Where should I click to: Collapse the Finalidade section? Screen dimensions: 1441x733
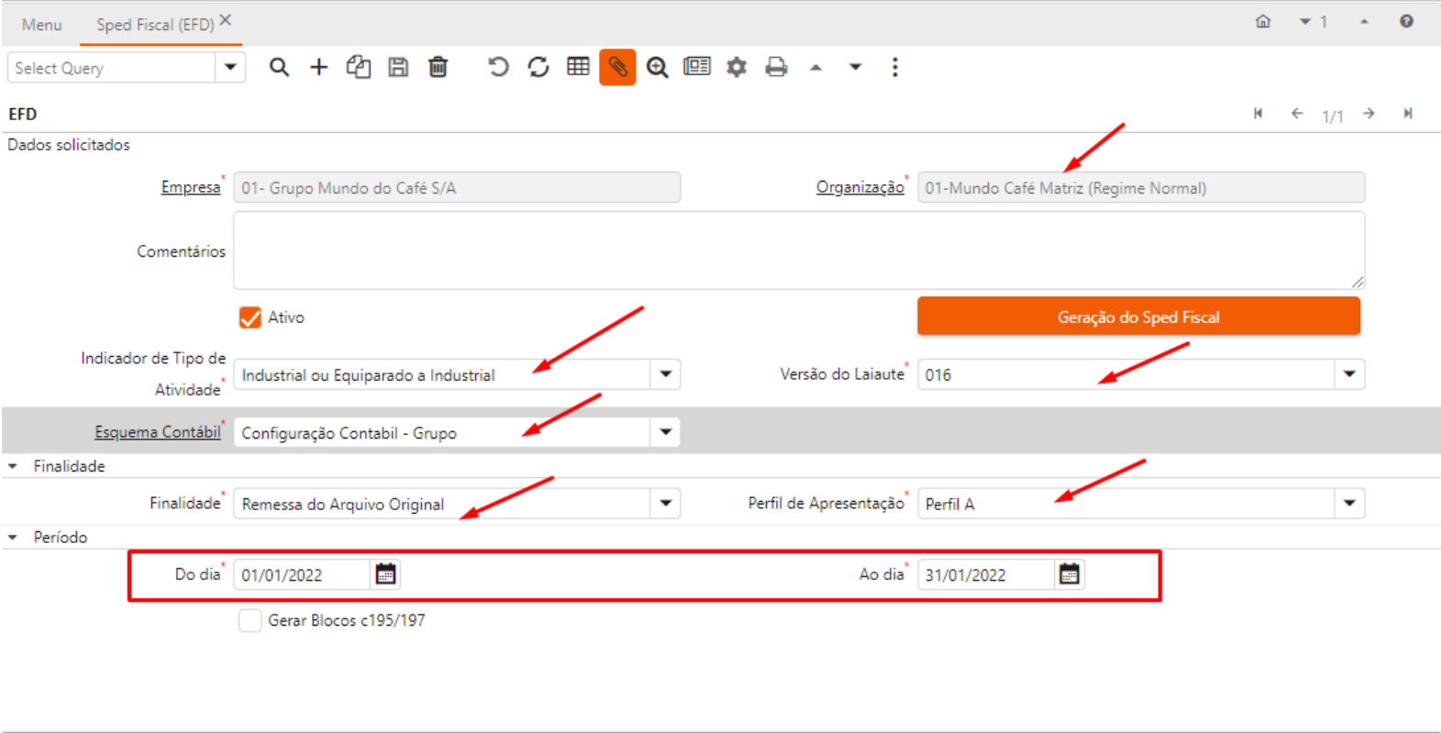click(x=13, y=467)
